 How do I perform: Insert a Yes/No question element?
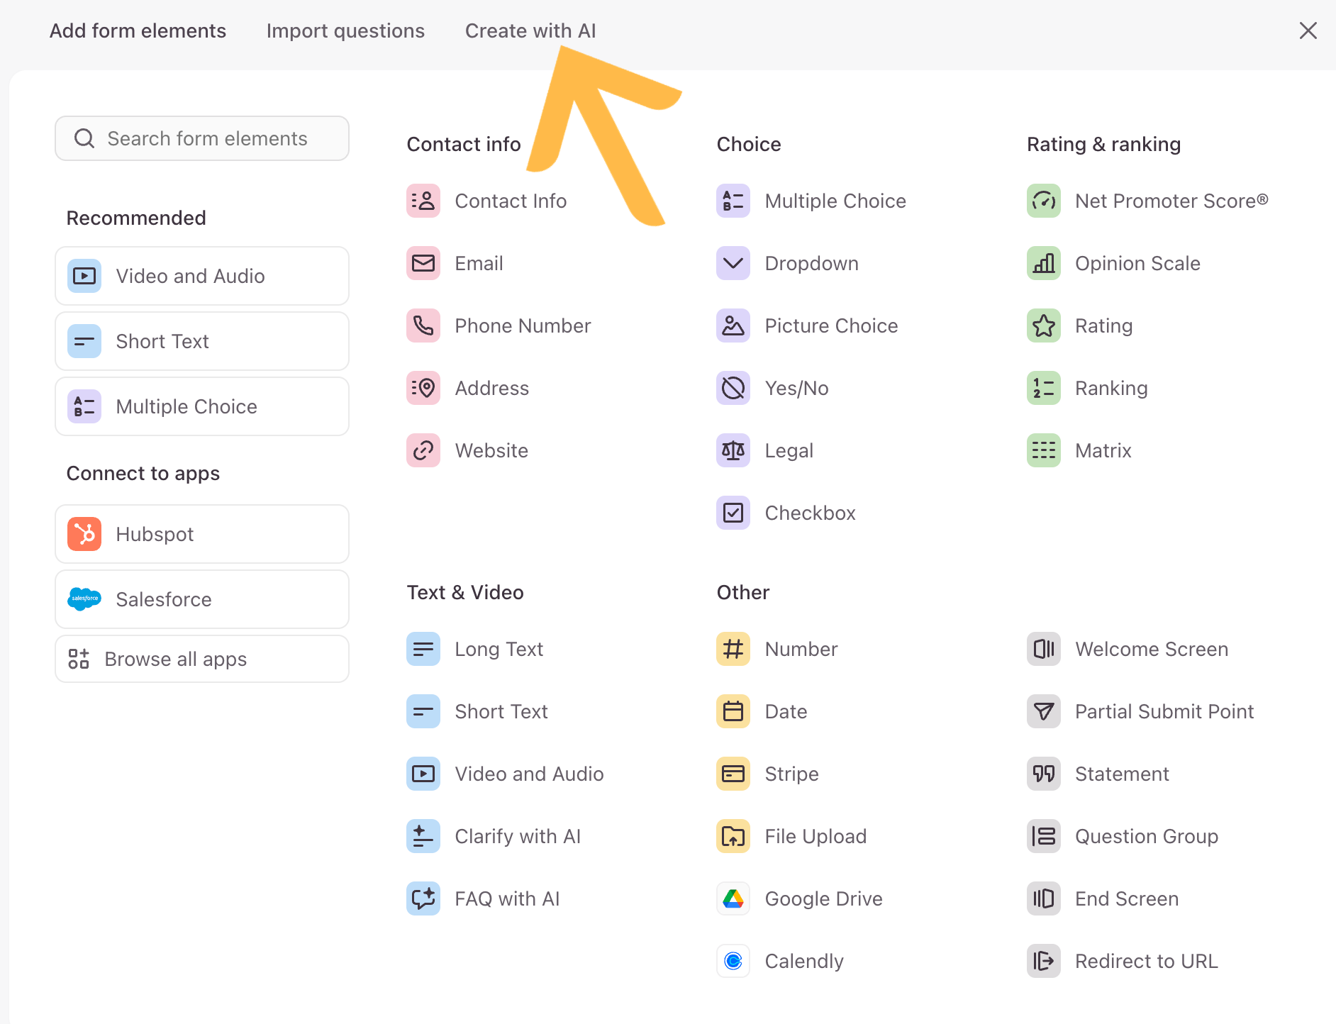pyautogui.click(x=796, y=389)
